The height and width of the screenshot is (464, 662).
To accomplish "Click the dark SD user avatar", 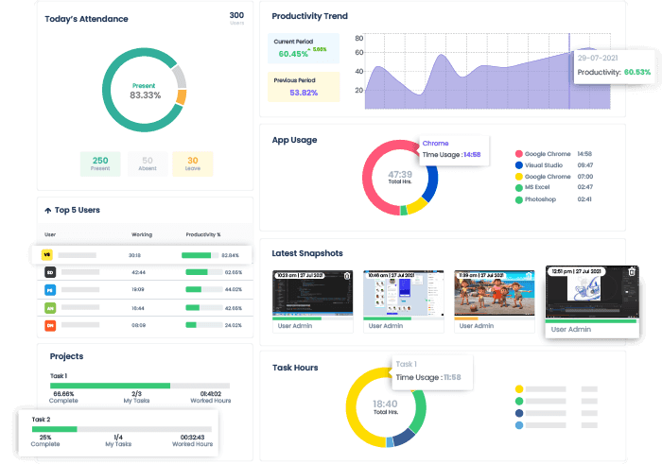I will [49, 272].
